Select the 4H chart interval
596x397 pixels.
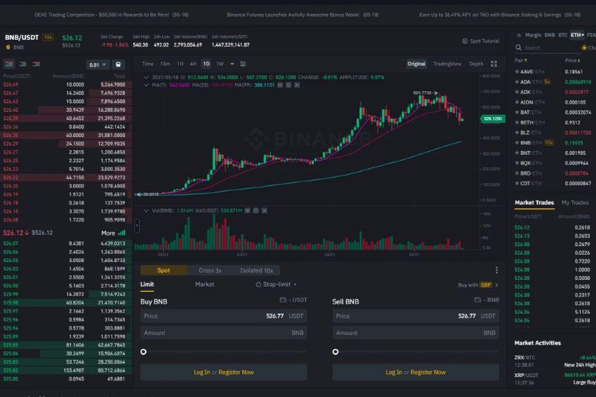pyautogui.click(x=193, y=64)
